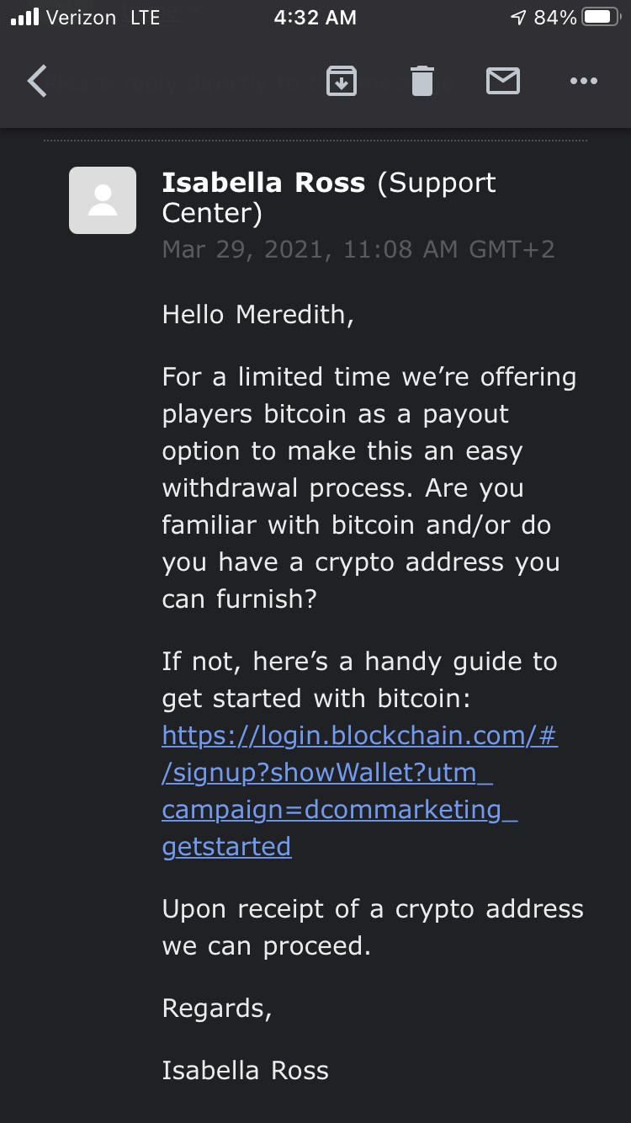This screenshot has height=1123, width=631.
Task: Tap the Mar 29, 2021 timestamp
Action: (x=358, y=249)
